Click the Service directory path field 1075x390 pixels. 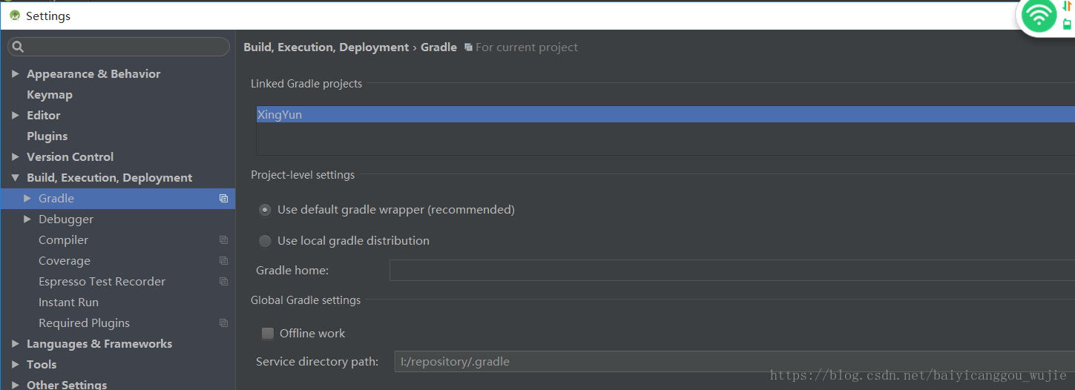[x=734, y=362]
